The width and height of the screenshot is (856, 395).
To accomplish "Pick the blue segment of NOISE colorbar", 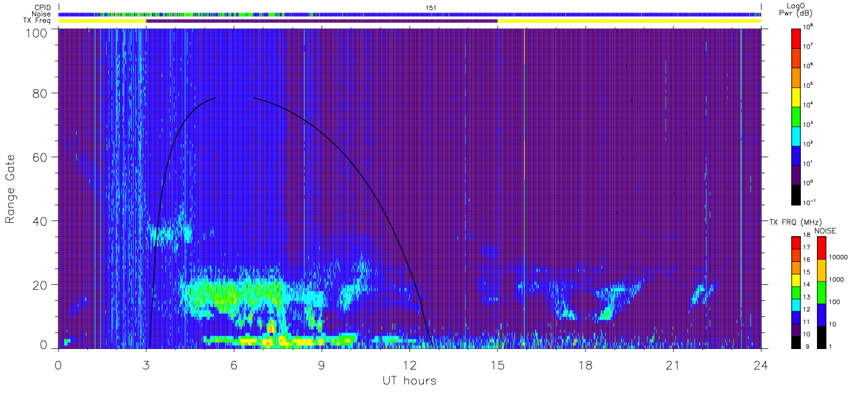I will [821, 314].
